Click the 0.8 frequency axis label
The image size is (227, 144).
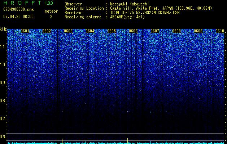3,101
